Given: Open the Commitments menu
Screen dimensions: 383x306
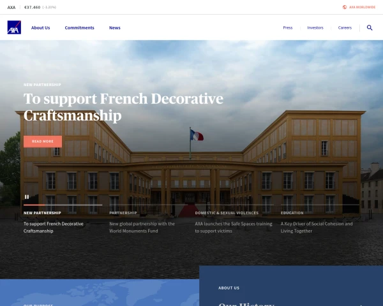Looking at the screenshot, I should [79, 28].
